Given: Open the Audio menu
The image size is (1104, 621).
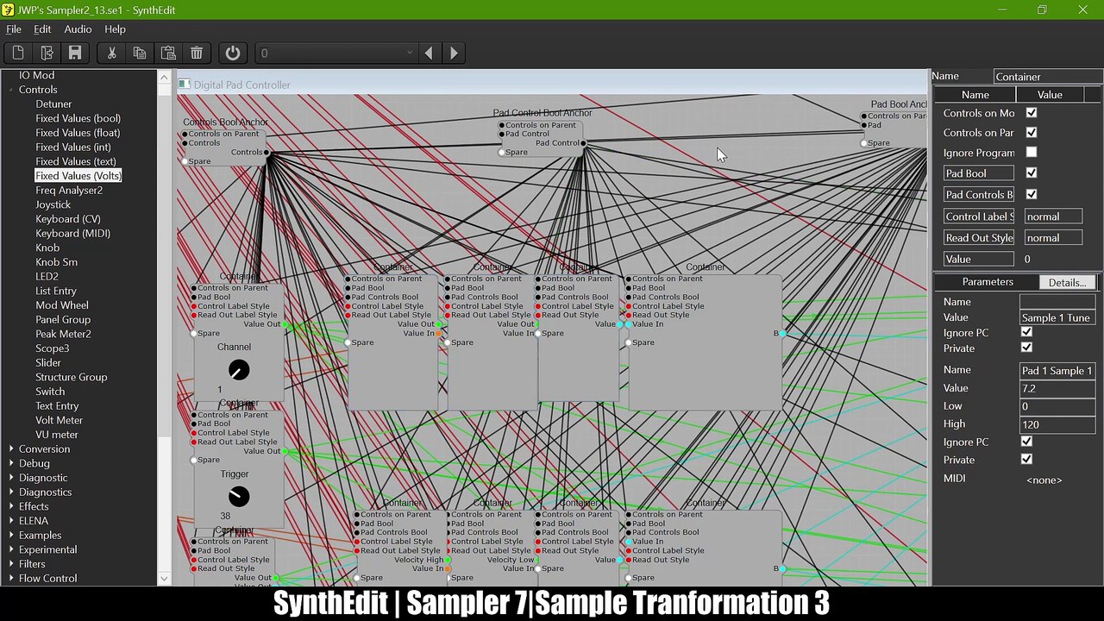Looking at the screenshot, I should [x=78, y=29].
